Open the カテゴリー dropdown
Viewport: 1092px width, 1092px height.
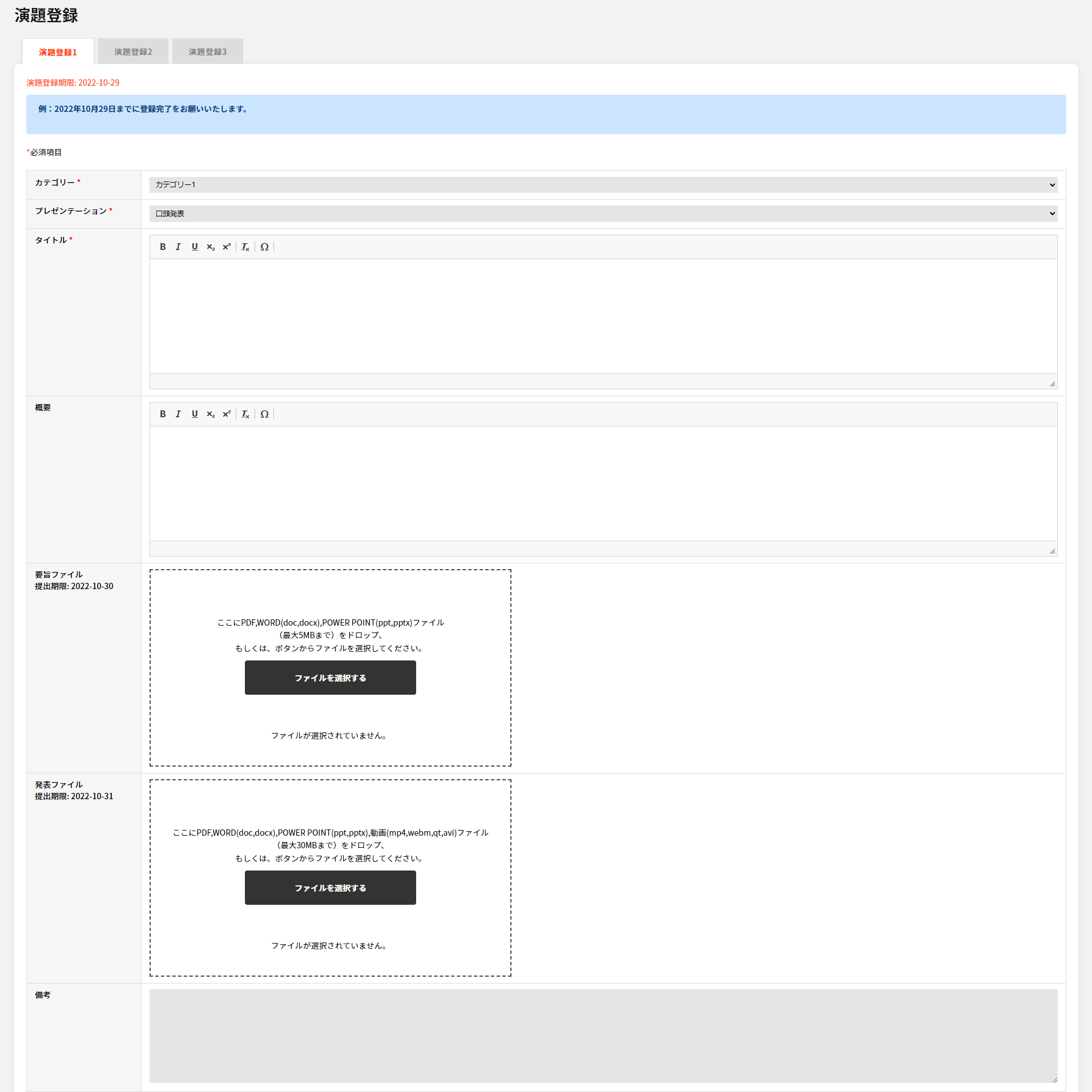603,184
